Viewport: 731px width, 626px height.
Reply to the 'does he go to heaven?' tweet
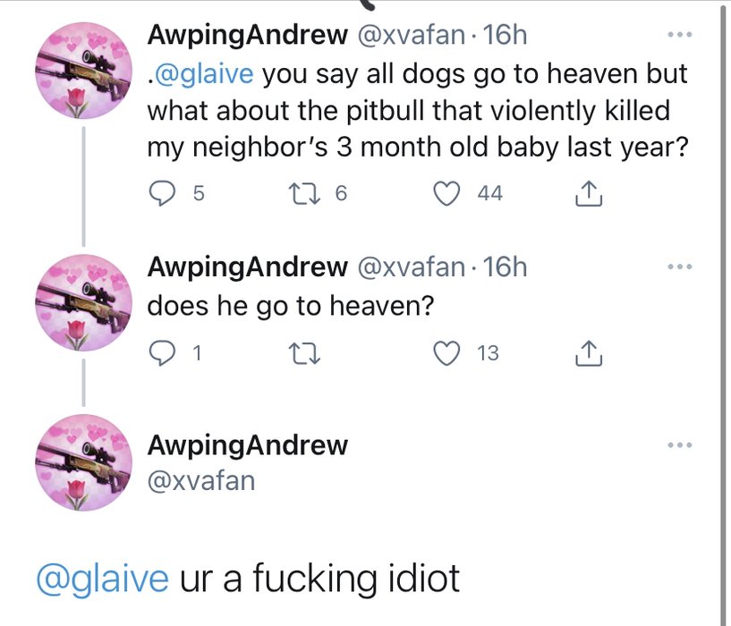160,354
